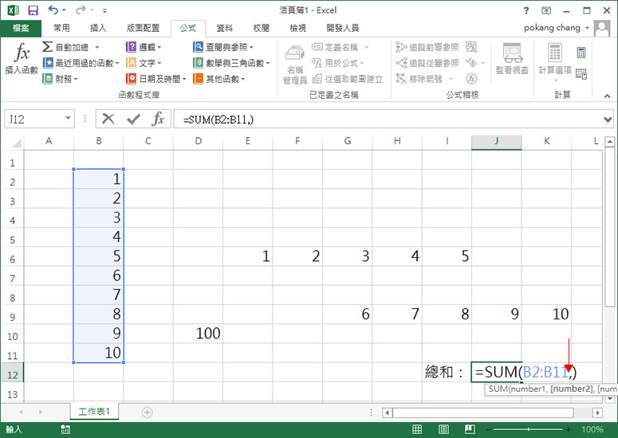Switch to the Page Layout (版面配置) tab
Image resolution: width=618 pixels, height=438 pixels.
tap(143, 28)
